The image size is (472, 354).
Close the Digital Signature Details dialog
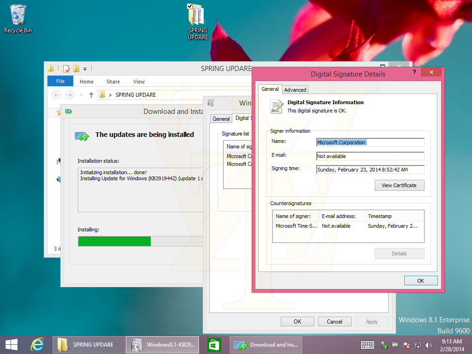(x=431, y=72)
